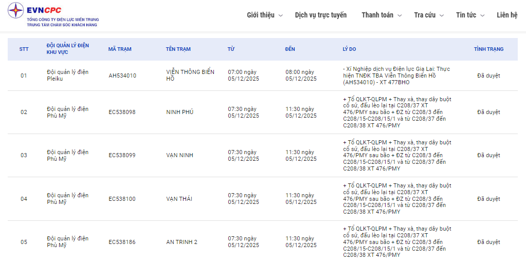Click the Tình trạng column header
526x263 pixels.
tap(488, 49)
